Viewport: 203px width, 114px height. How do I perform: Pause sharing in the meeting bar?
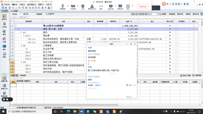(x=120, y=7)
